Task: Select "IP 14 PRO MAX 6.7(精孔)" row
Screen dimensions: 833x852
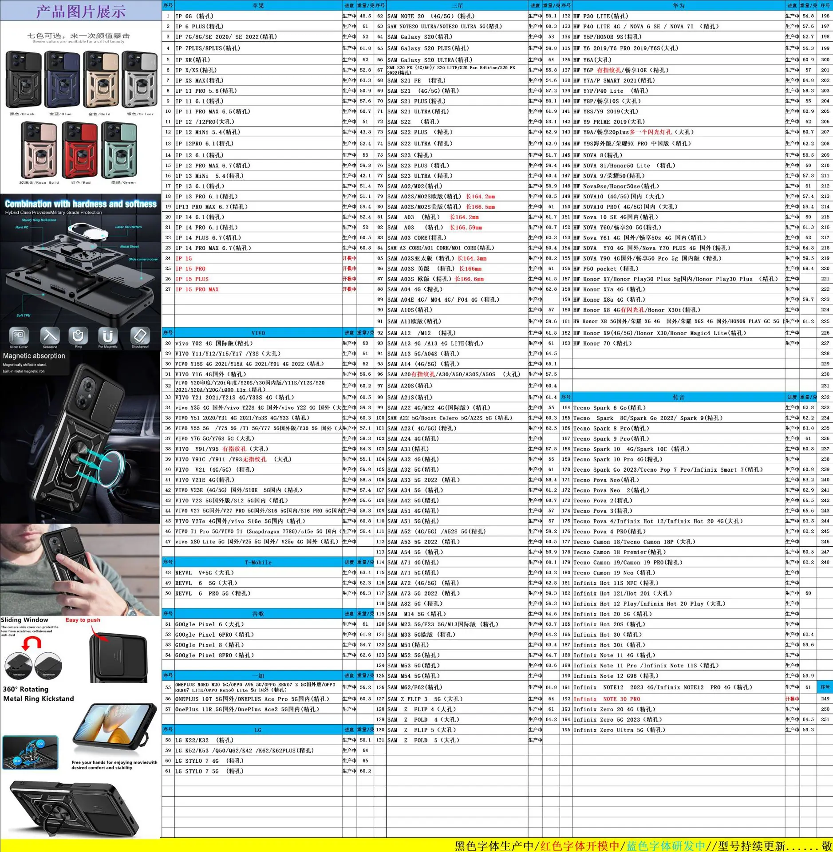Action: [258, 248]
